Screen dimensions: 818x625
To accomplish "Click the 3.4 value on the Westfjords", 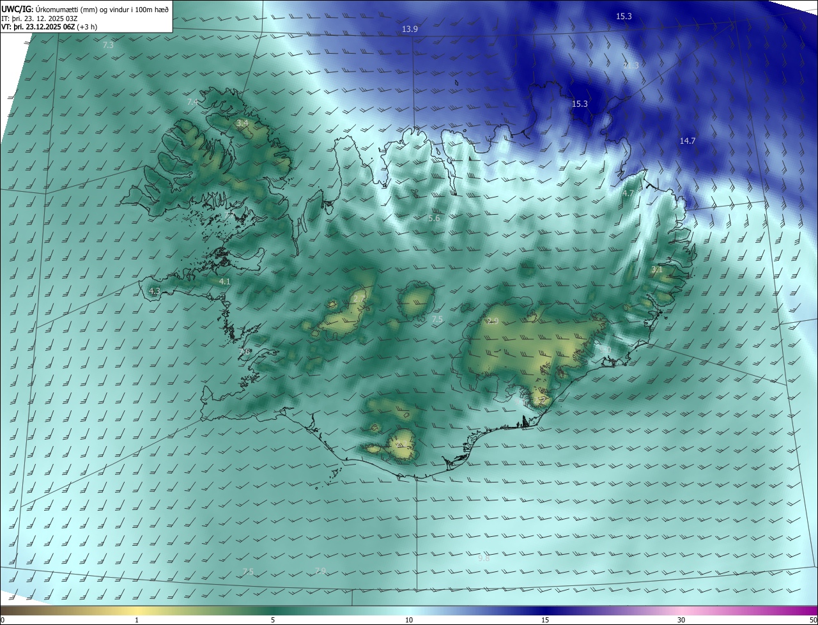I will tap(242, 123).
